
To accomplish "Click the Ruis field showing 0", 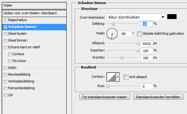I will click(x=147, y=86).
